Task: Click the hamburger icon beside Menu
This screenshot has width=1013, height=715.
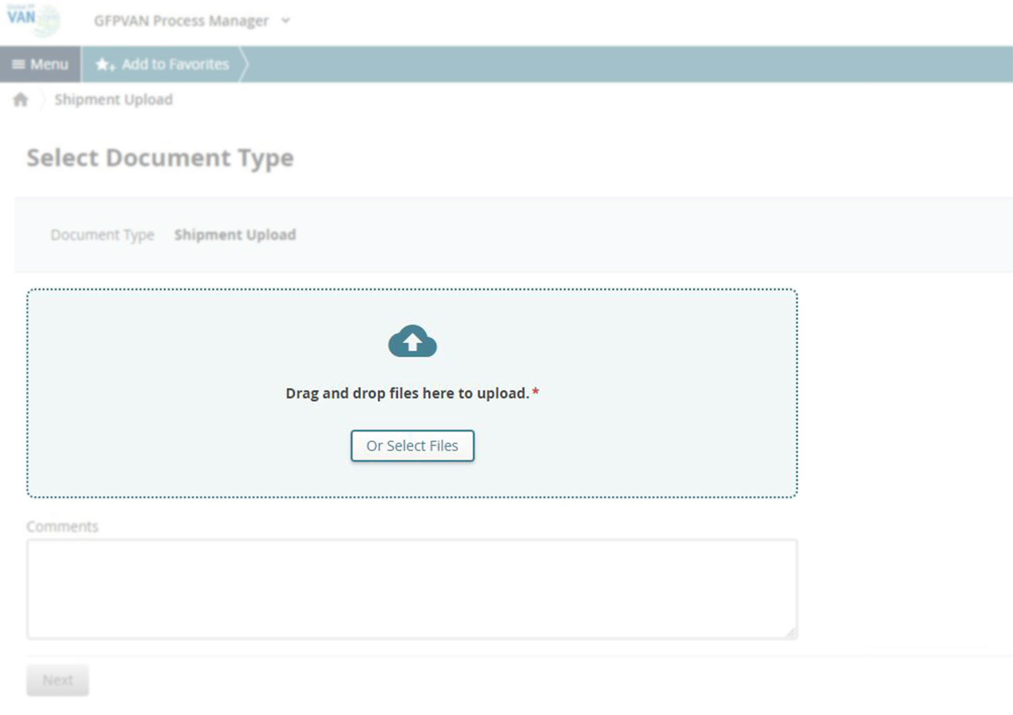Action: (x=18, y=65)
